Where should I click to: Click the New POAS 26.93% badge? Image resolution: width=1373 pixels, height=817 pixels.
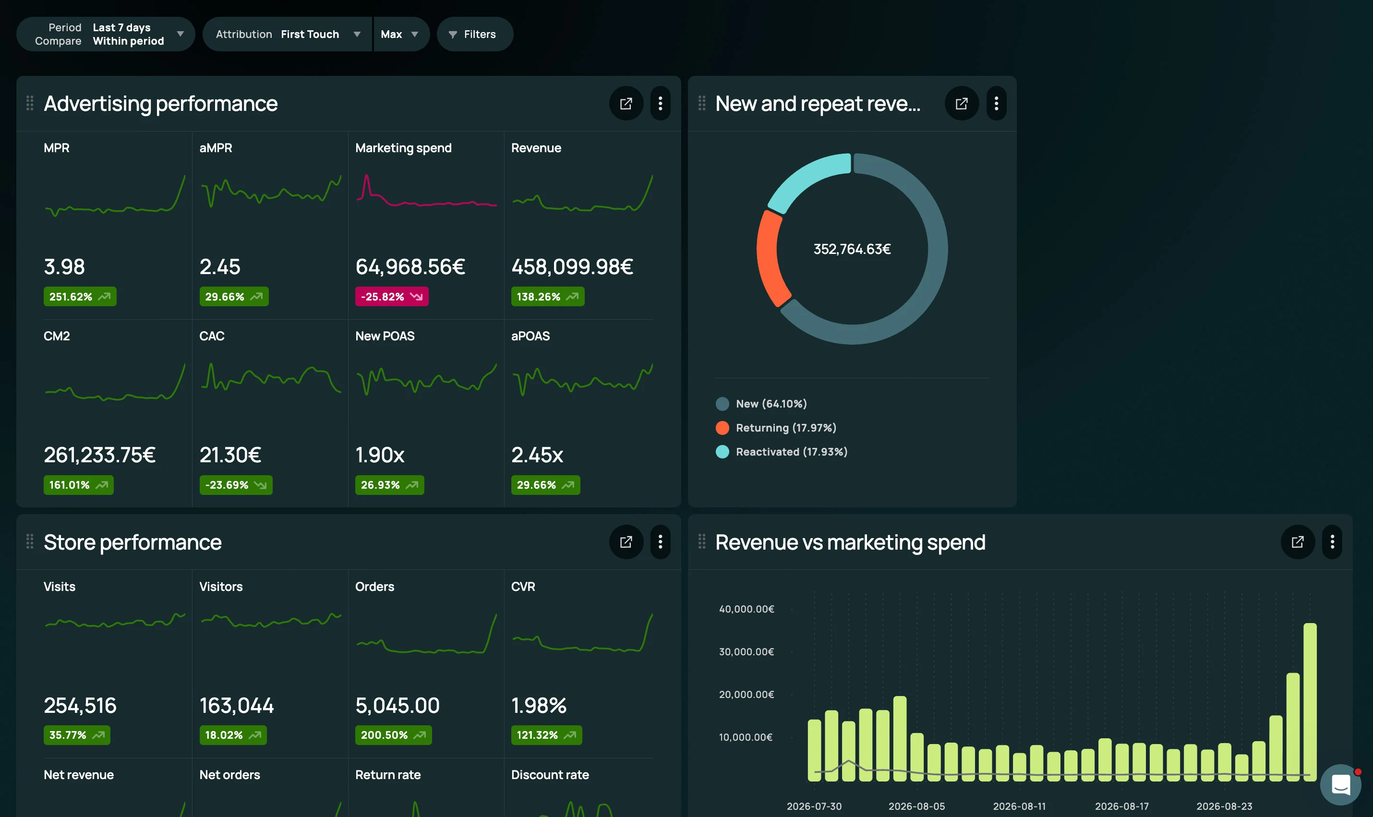point(389,485)
